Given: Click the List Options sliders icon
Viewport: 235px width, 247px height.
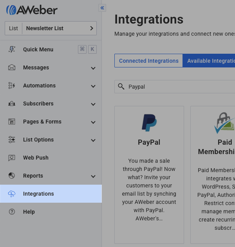Looking at the screenshot, I should (12, 140).
